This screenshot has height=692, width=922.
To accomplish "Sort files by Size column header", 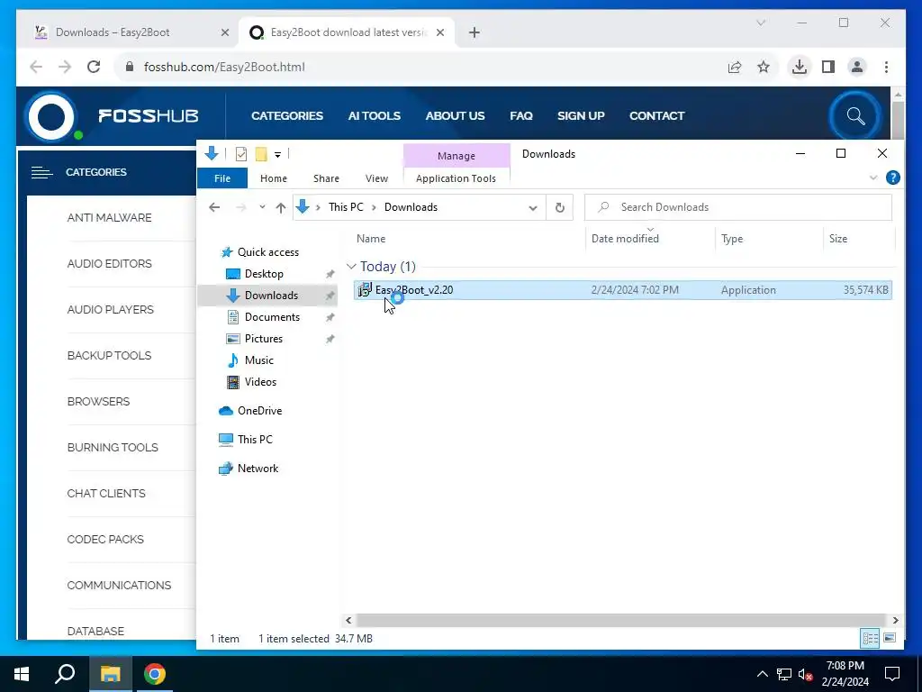I will pyautogui.click(x=838, y=238).
